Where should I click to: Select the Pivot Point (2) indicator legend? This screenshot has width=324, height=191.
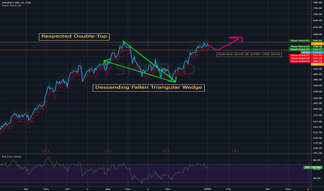tap(11, 5)
